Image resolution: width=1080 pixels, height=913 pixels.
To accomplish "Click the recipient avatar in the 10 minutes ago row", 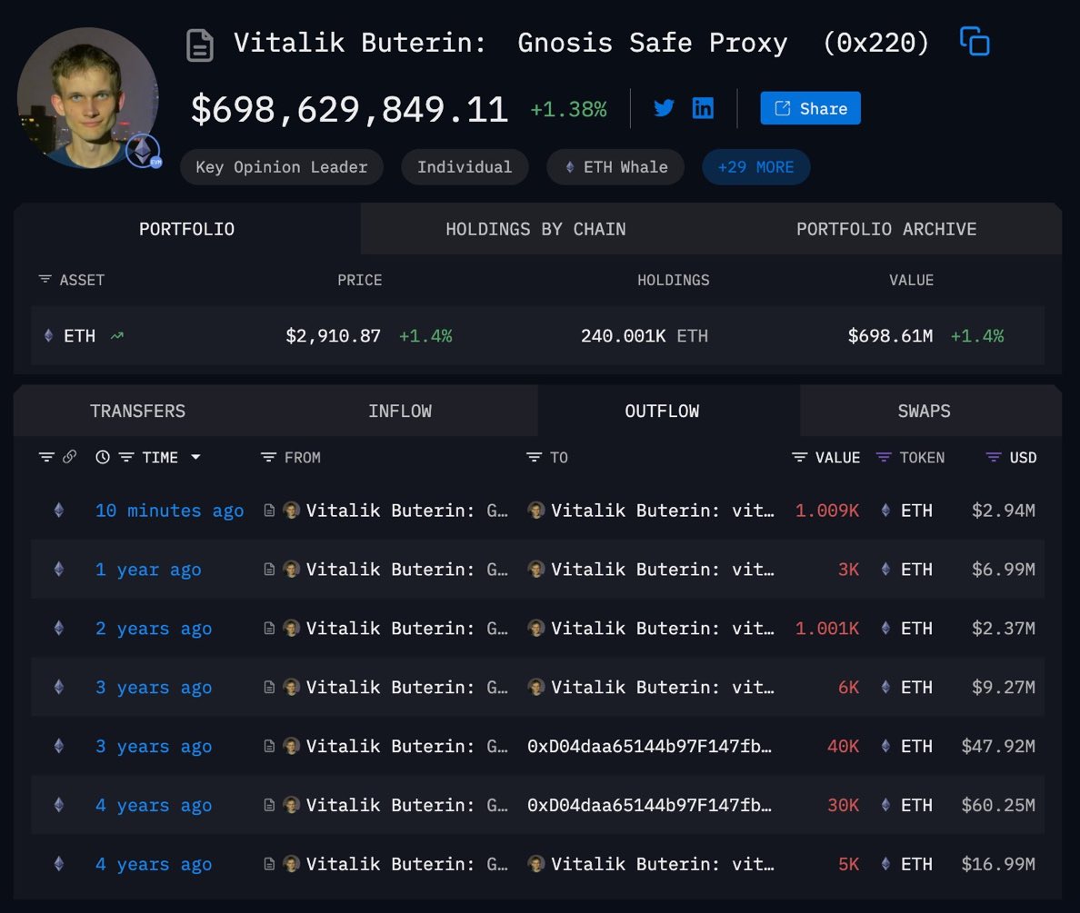I will click(535, 511).
